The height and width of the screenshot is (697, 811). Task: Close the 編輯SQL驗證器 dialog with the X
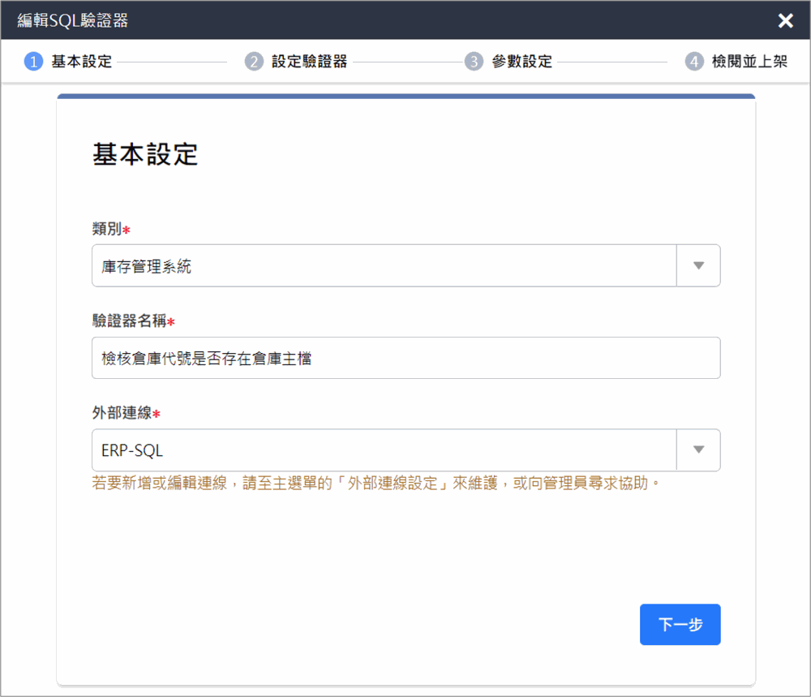[x=785, y=21]
